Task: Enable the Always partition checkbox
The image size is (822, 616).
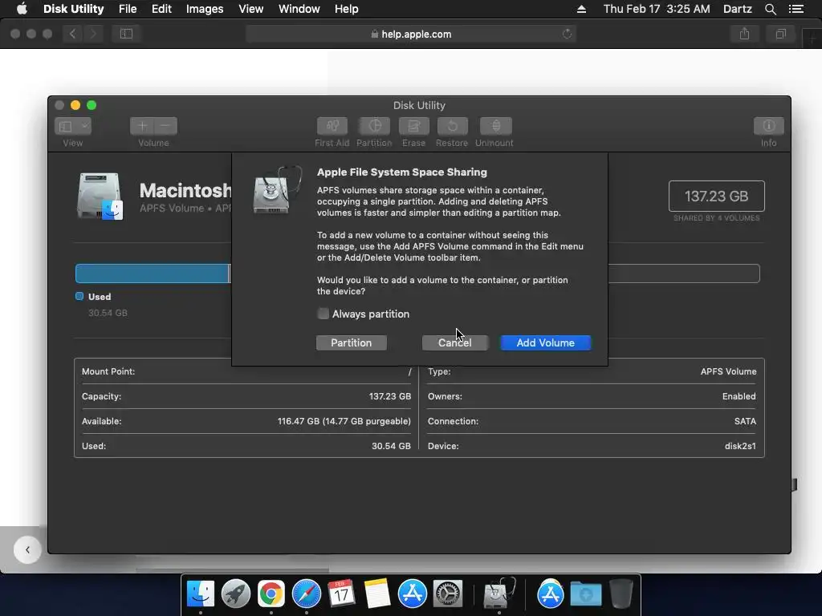Action: pyautogui.click(x=323, y=314)
